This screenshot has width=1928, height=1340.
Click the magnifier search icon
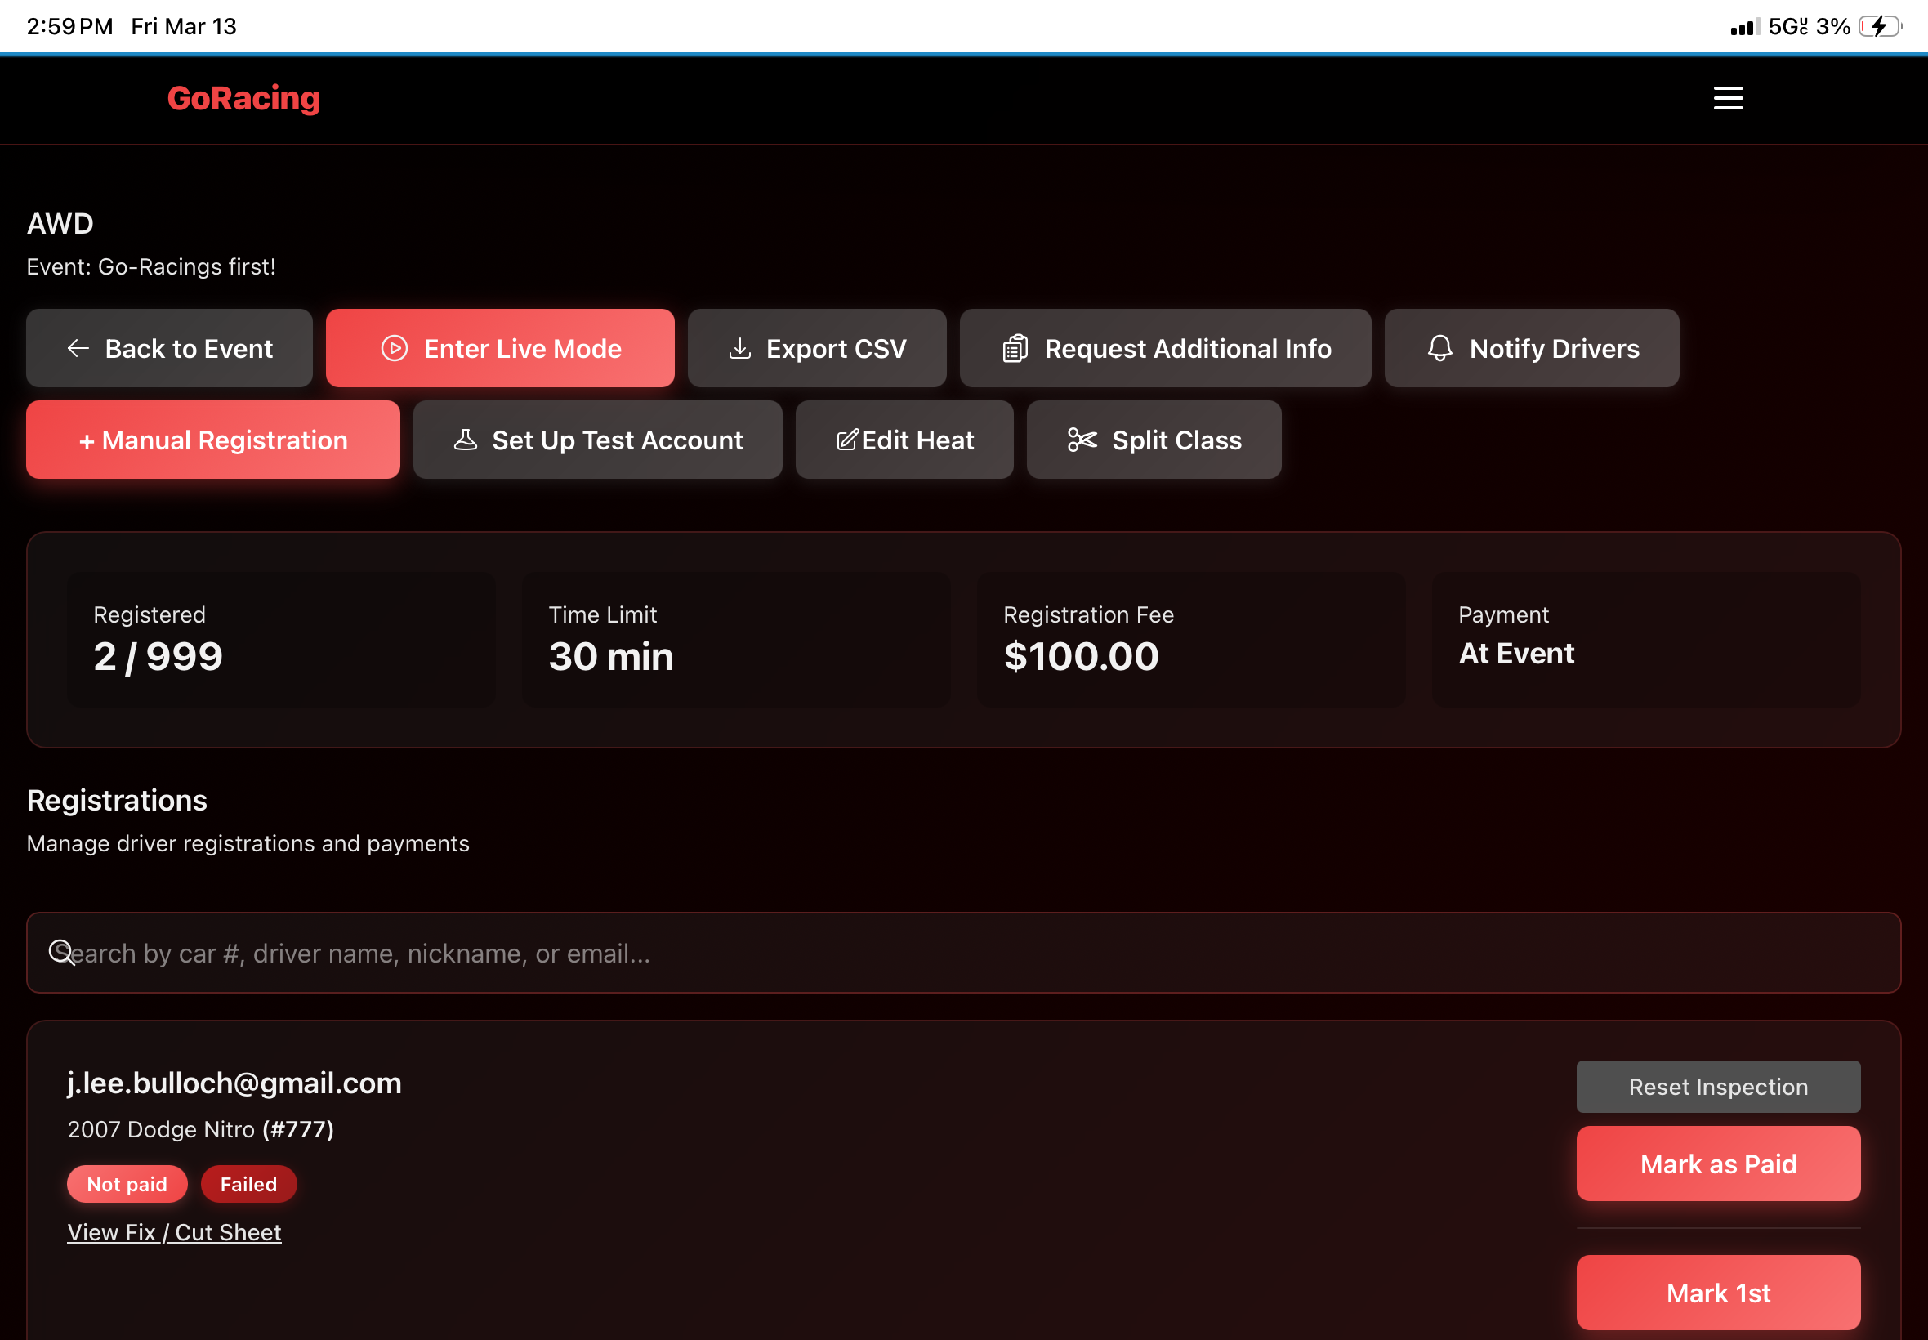(x=61, y=952)
